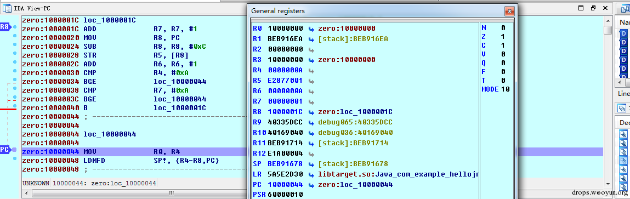Click up arrow of IDA View vertical scrollbar
630x199 pixels.
(608, 20)
